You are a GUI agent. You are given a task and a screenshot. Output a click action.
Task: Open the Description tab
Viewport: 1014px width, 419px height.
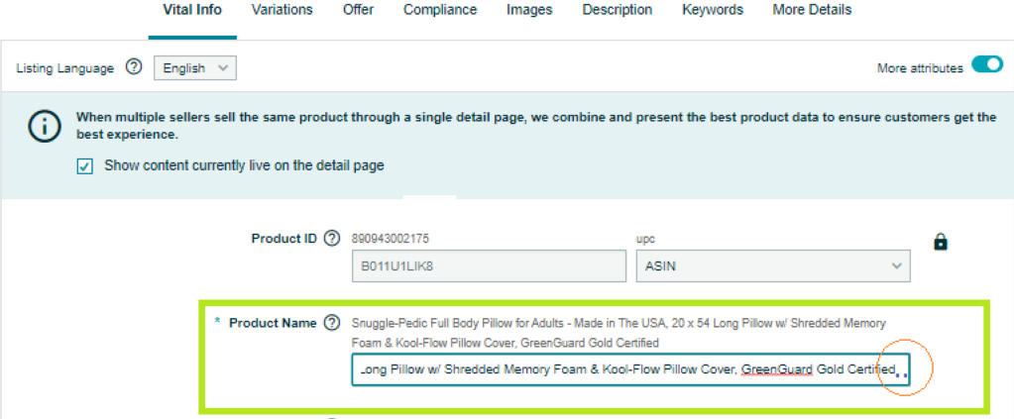(x=617, y=10)
